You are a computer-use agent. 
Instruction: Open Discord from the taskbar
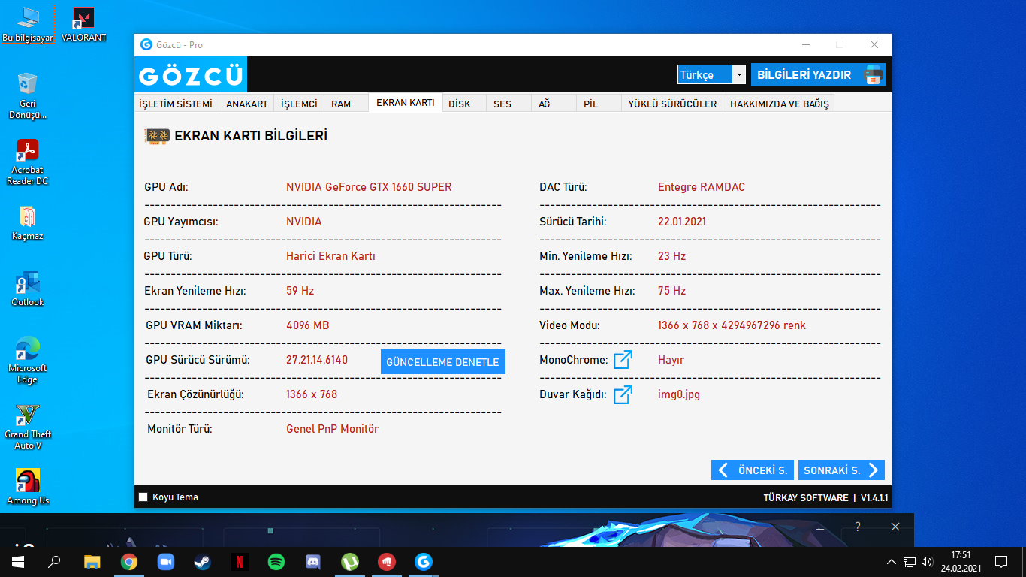tap(313, 561)
